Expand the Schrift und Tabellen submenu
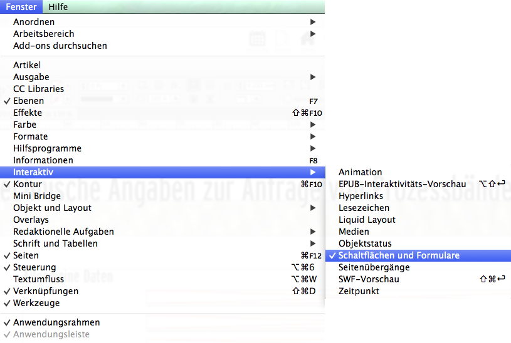 pos(55,243)
